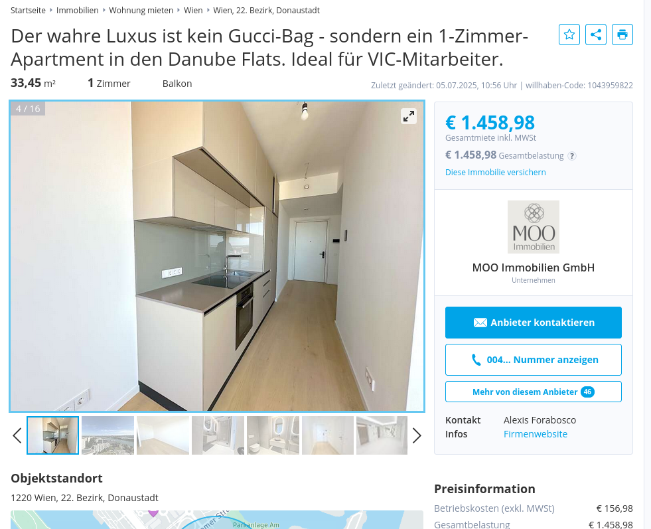Open Gesamtbelastung help question mark
Viewport: 651px width, 529px height.
572,156
